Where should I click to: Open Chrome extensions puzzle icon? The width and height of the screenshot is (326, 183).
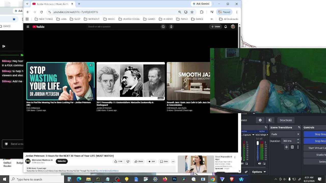click(202, 12)
